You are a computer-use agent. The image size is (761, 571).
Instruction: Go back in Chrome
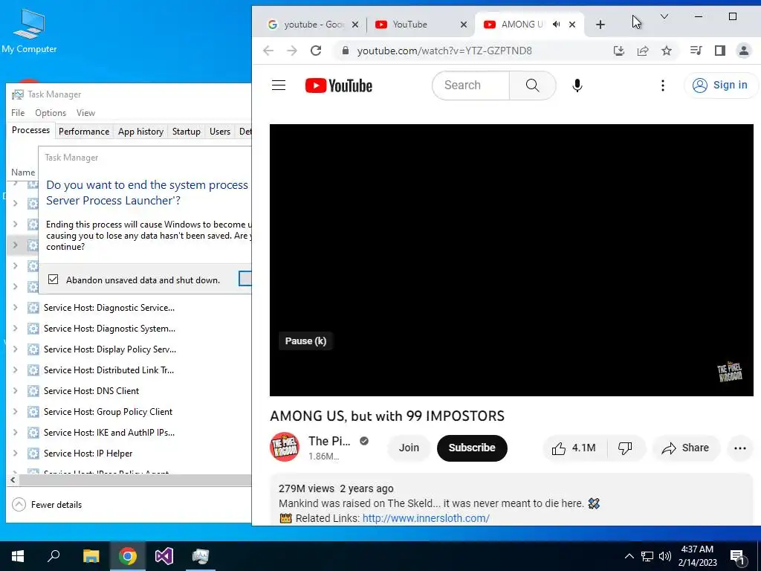click(x=268, y=51)
